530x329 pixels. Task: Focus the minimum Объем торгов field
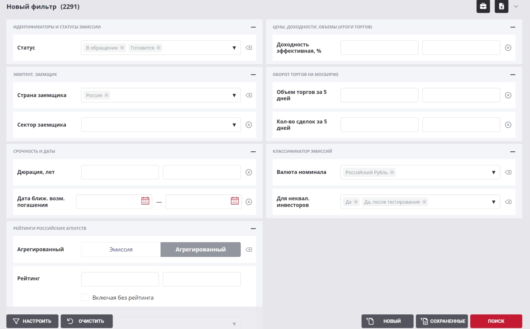379,95
